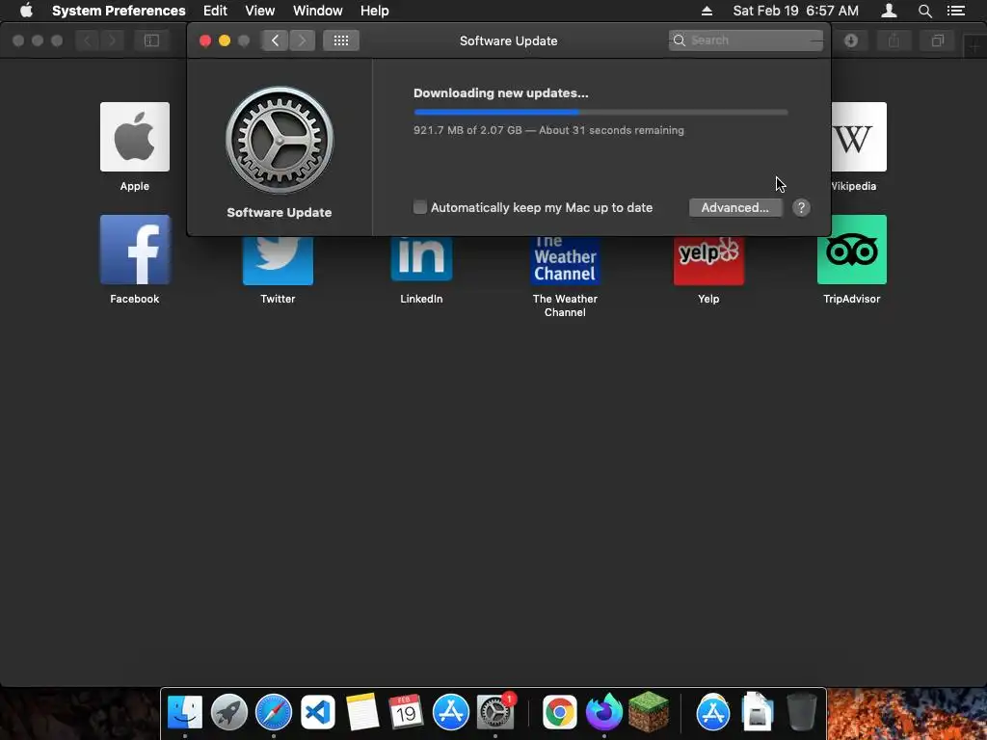Minimize the Software Update window

224,40
